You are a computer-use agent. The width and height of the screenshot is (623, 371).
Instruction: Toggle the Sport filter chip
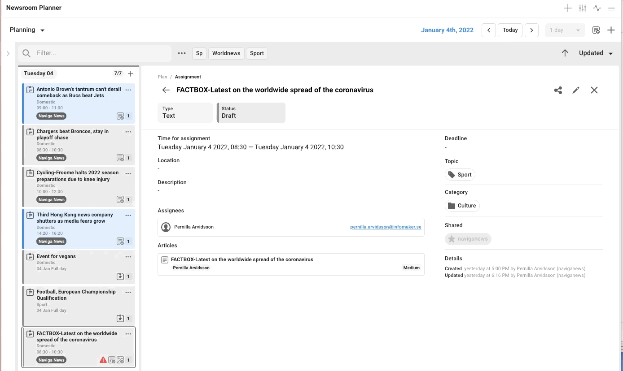click(257, 53)
